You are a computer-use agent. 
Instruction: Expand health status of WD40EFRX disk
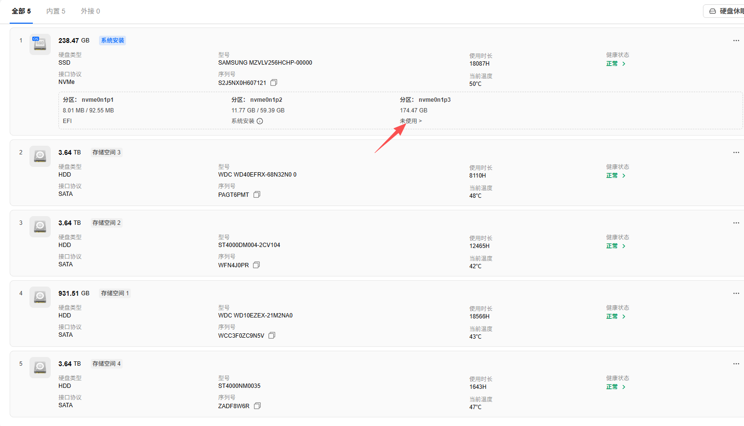click(616, 176)
